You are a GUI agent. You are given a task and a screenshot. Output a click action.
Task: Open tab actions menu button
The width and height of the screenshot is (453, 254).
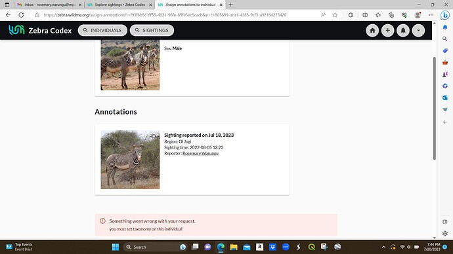coord(7,5)
